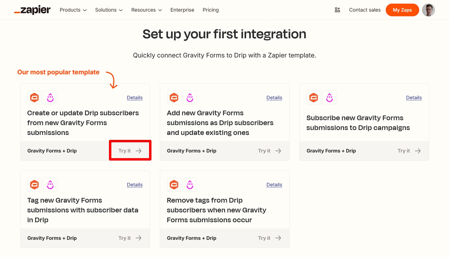
Task: Open the Pricing nav item
Action: tap(211, 10)
